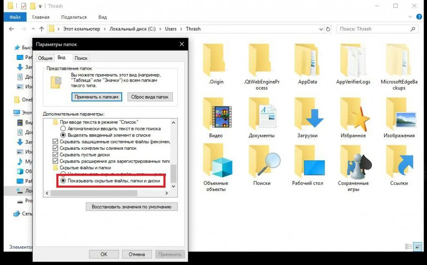This screenshot has width=427, height=265.
Task: Select the Загрузки folder icon
Action: (x=309, y=114)
